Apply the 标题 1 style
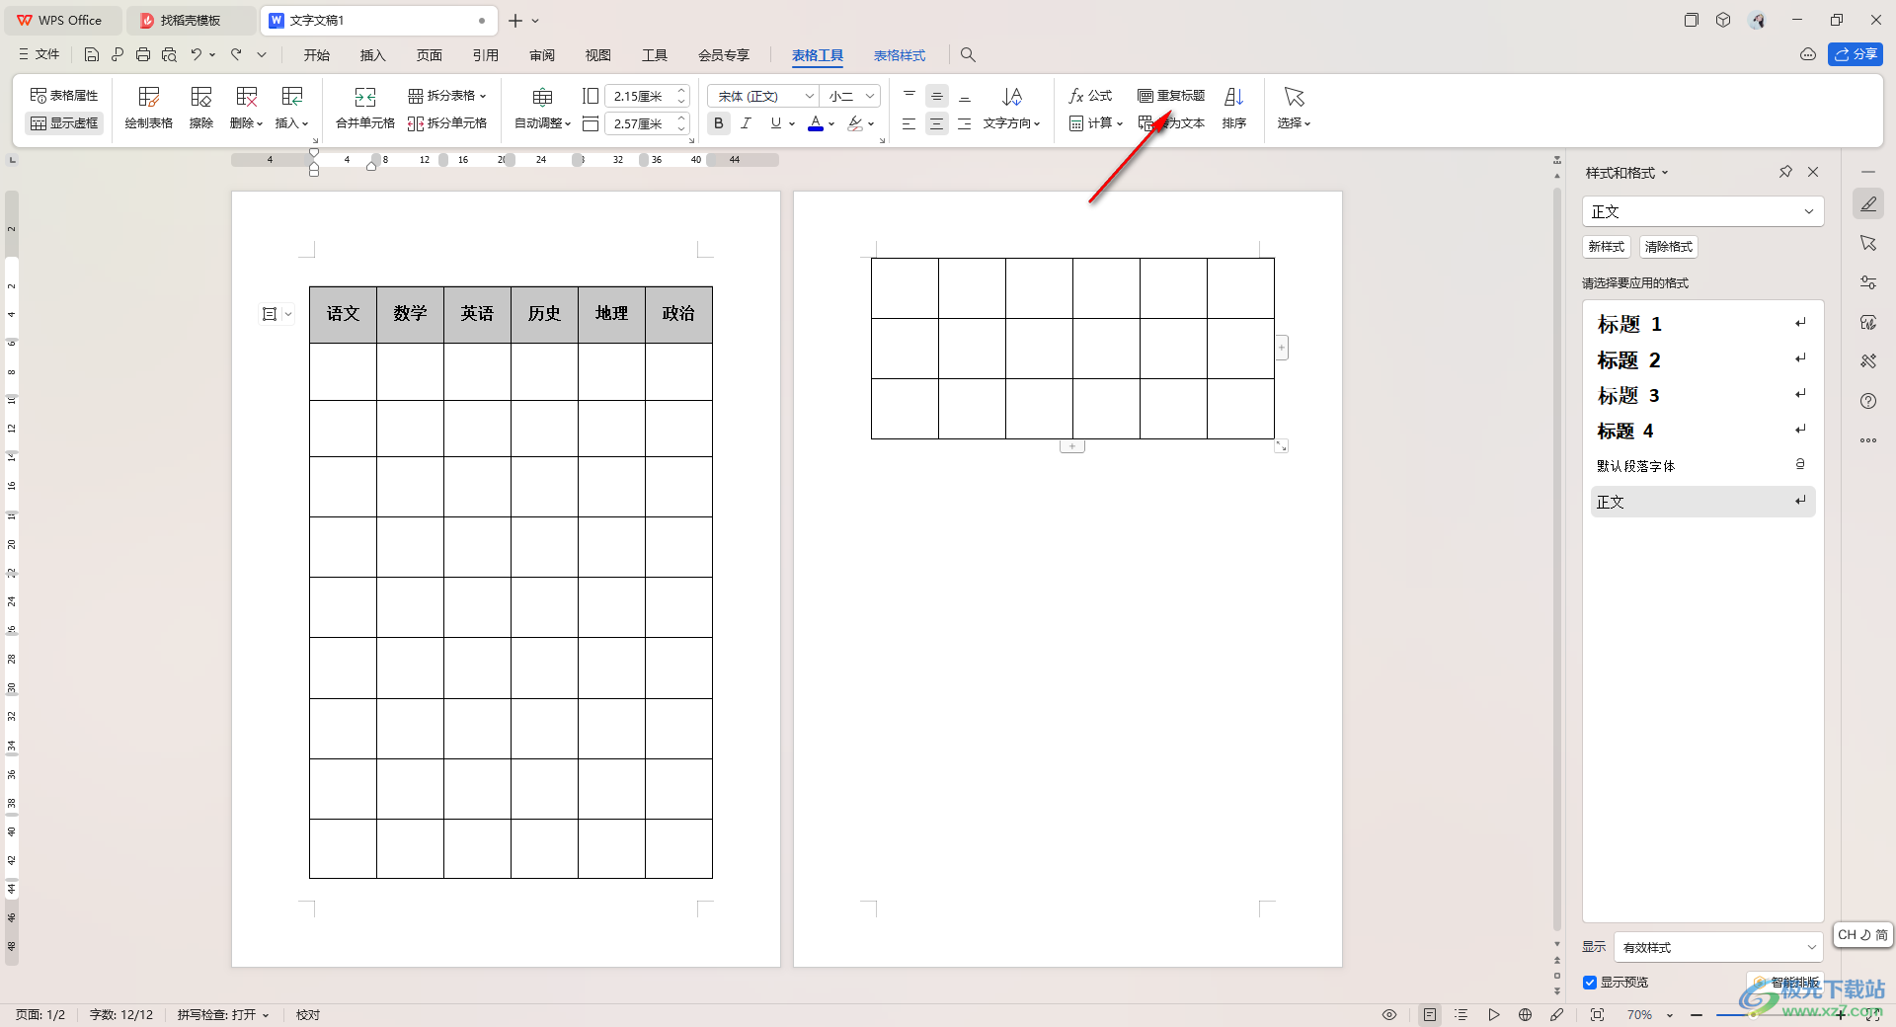The height and width of the screenshot is (1027, 1896). [x=1702, y=324]
